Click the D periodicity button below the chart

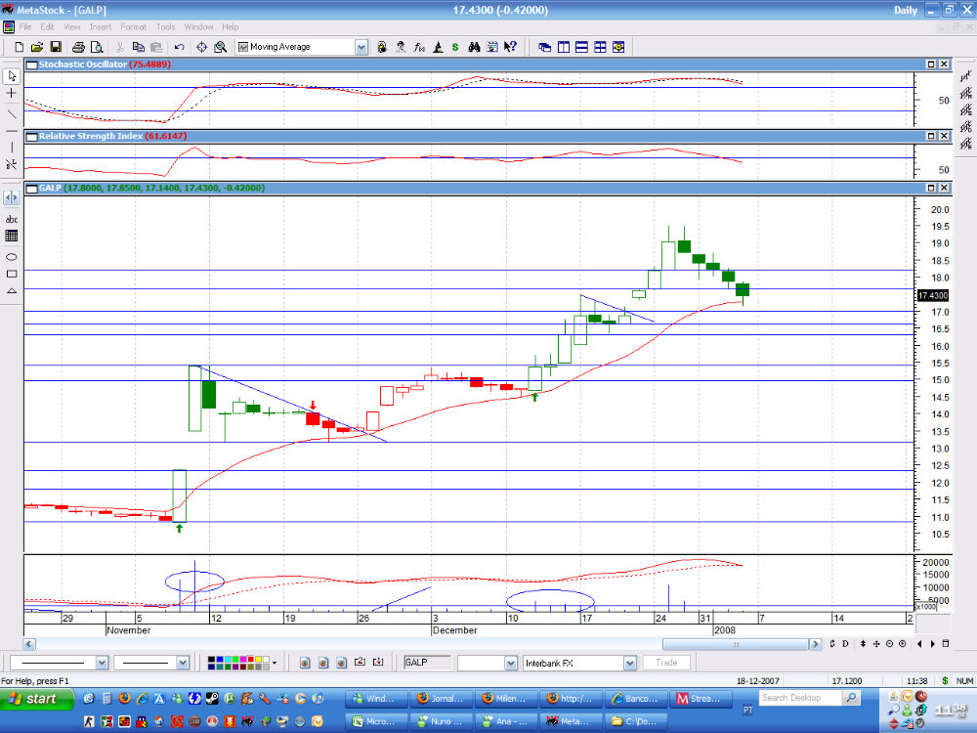coord(845,644)
